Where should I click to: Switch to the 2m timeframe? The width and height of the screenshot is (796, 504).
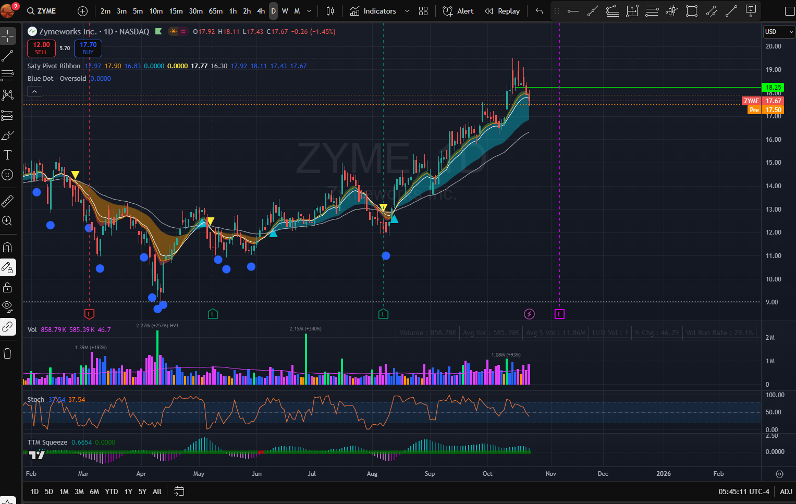(105, 11)
